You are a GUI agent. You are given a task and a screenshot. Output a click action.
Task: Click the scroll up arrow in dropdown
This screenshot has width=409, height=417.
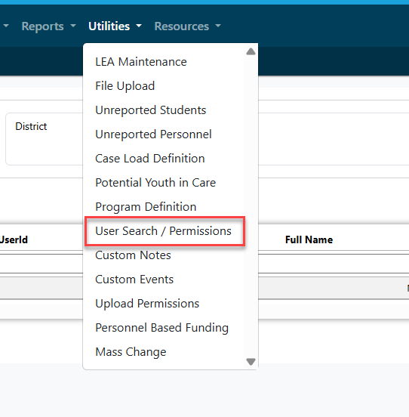(251, 51)
